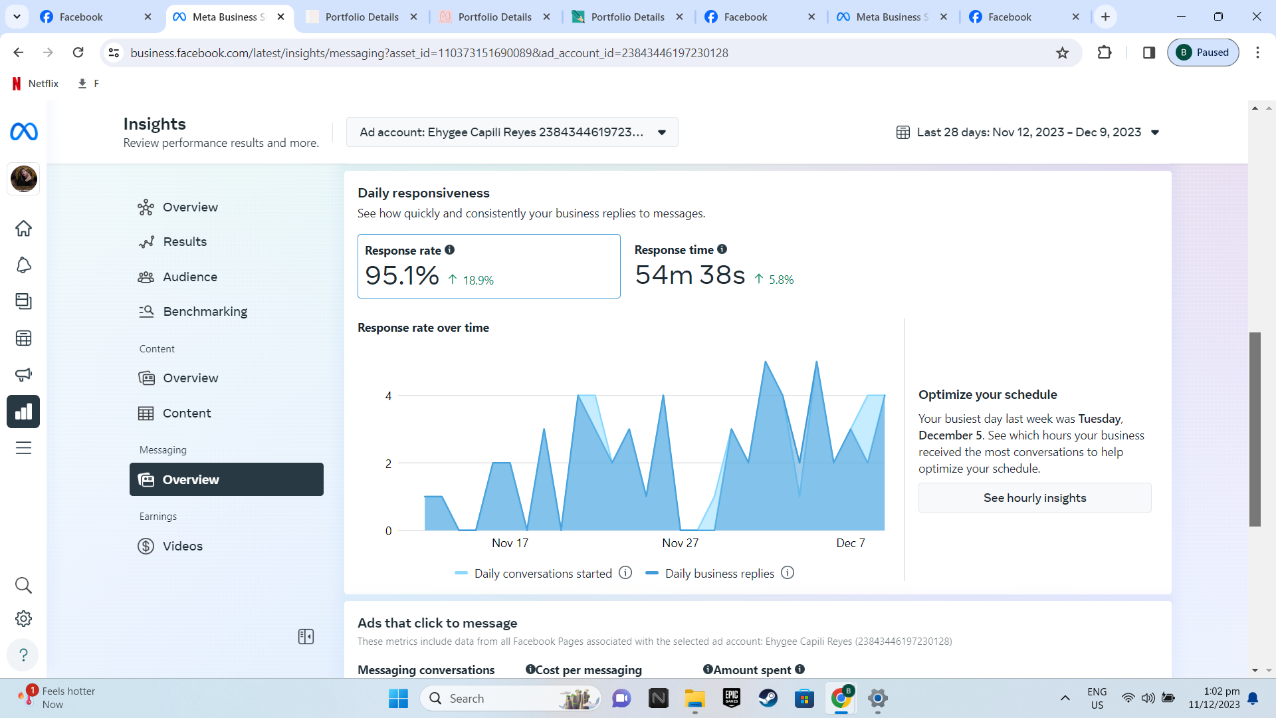Collapse the sidebar panel toggle
This screenshot has width=1276, height=718.
point(306,637)
